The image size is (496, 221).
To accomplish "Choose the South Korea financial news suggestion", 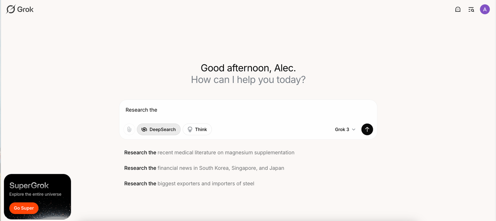I will [204, 168].
